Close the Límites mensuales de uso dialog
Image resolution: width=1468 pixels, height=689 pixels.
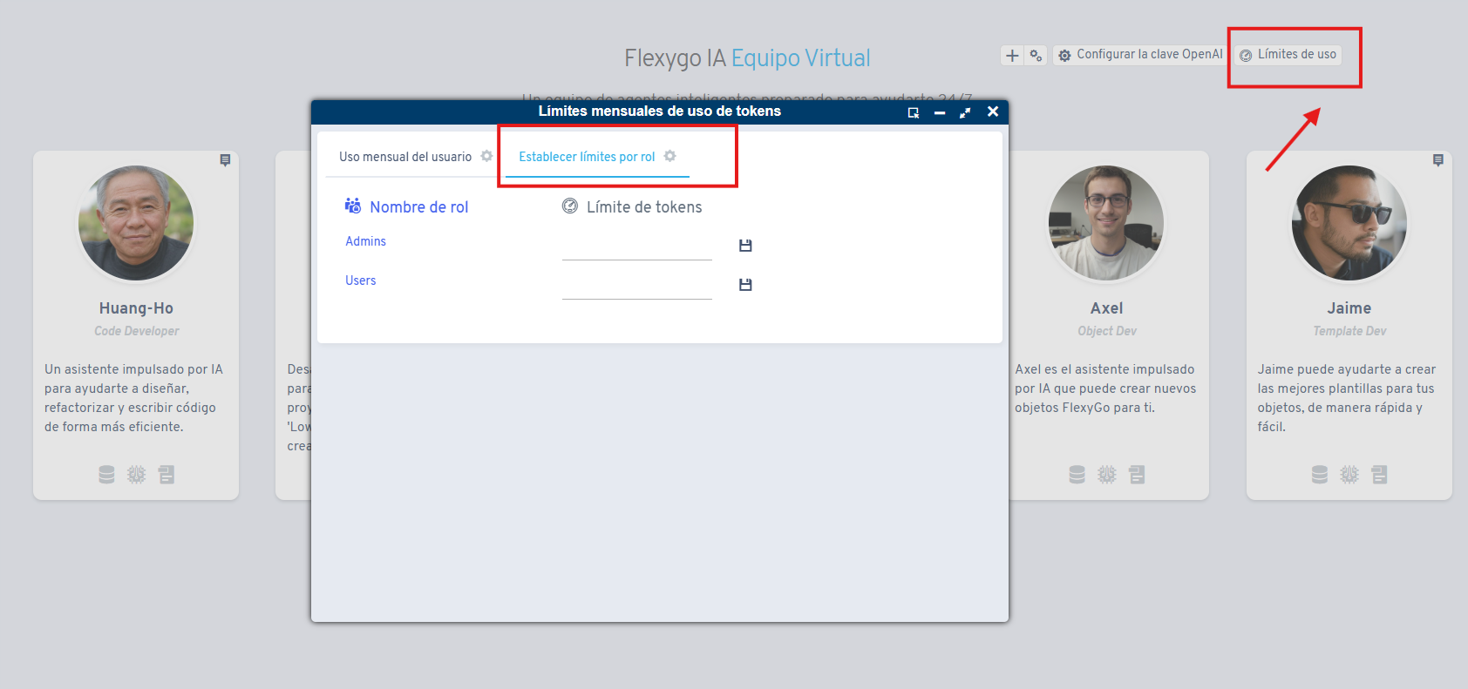click(x=992, y=111)
